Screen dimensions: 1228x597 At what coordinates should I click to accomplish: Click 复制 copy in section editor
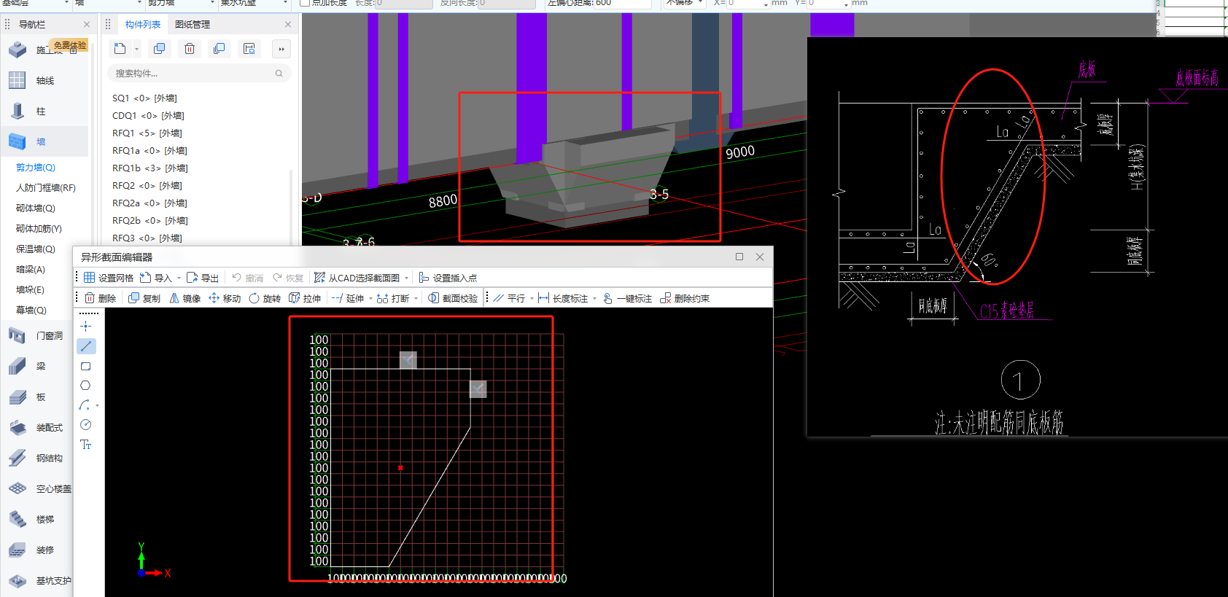(144, 298)
